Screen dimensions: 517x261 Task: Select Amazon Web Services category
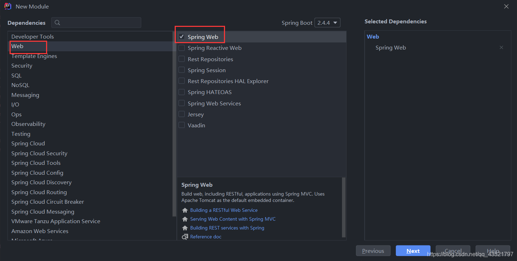point(90,231)
